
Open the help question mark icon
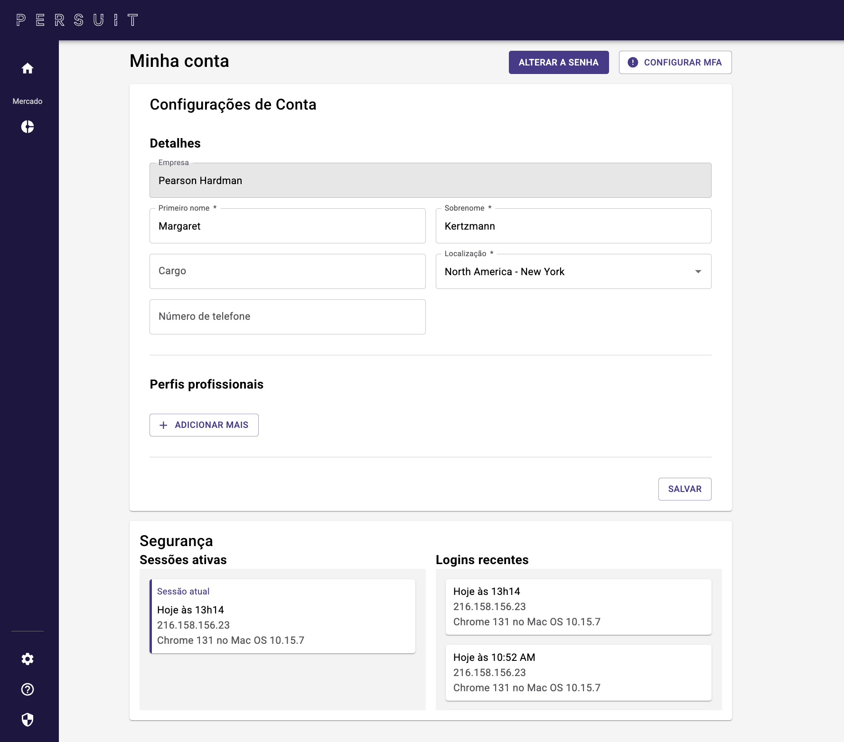click(x=28, y=689)
